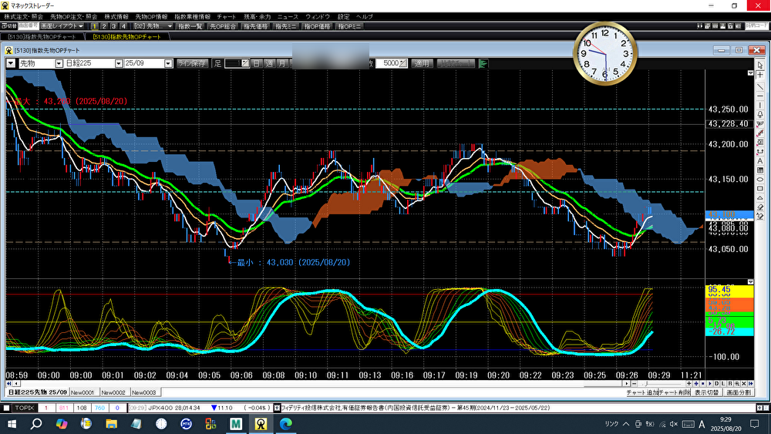This screenshot has width=771, height=434.
Task: Select the ellipse drawing tool
Action: pyautogui.click(x=760, y=180)
